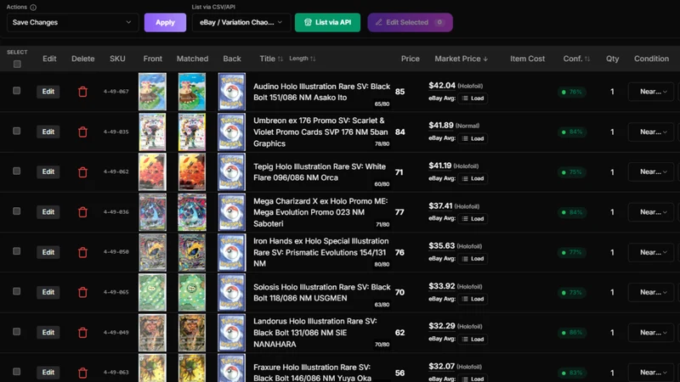
Task: Edit the Umbreon ex 176 listing
Action: click(48, 132)
